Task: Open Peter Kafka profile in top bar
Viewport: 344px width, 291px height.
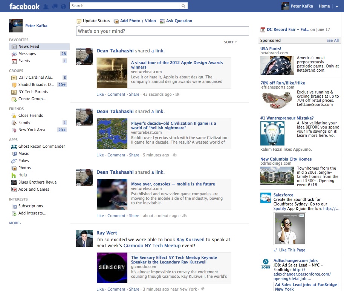Action: pyautogui.click(x=297, y=6)
